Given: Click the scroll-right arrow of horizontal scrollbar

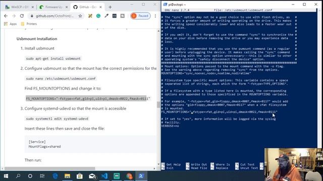Looking at the screenshot, I should (154, 168).
